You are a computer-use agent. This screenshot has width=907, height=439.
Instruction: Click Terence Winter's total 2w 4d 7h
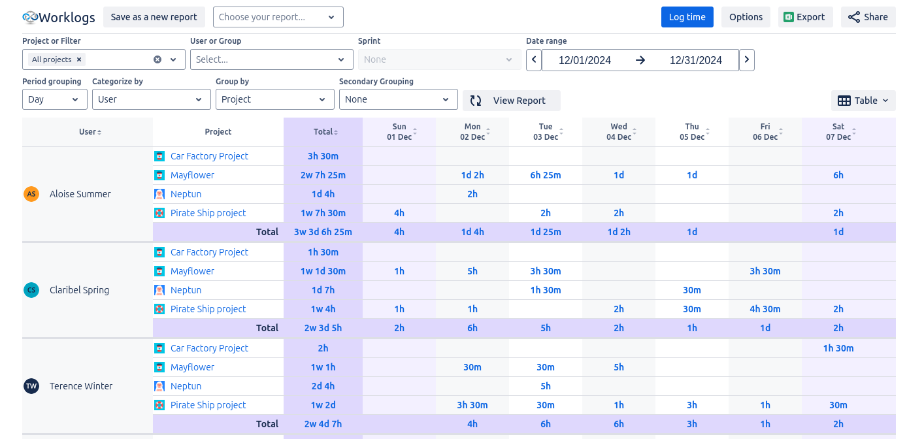323,424
